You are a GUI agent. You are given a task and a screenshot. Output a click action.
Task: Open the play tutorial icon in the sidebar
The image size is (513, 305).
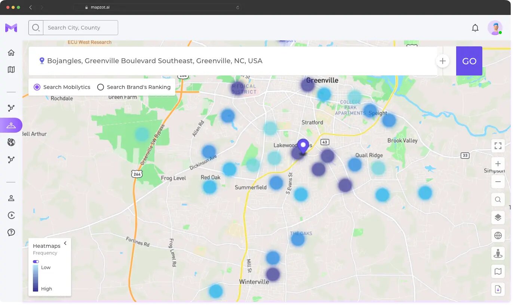click(x=11, y=215)
